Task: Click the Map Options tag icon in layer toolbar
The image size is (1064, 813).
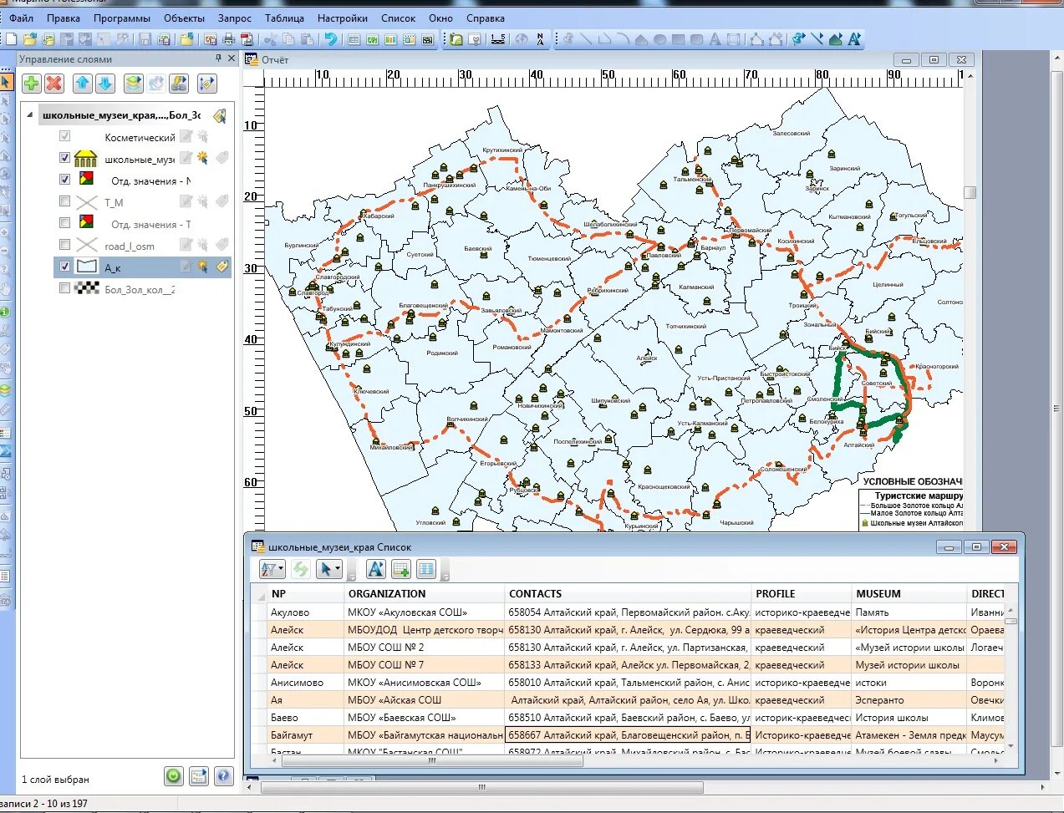Action: [206, 83]
